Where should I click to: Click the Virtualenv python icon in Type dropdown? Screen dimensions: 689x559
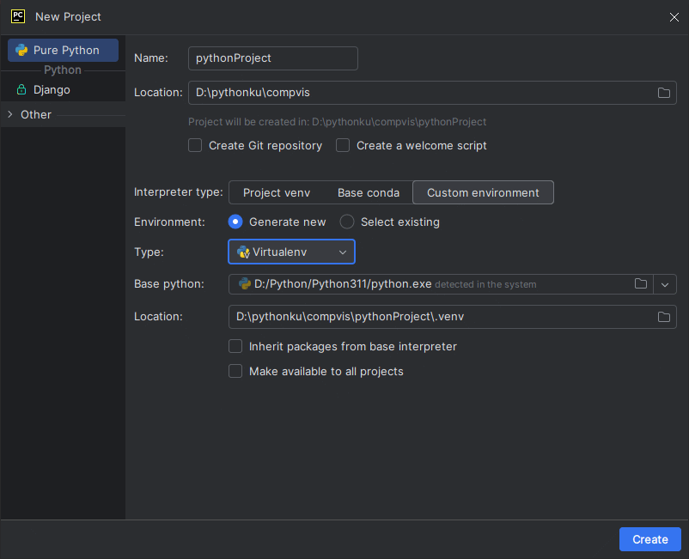tap(243, 252)
